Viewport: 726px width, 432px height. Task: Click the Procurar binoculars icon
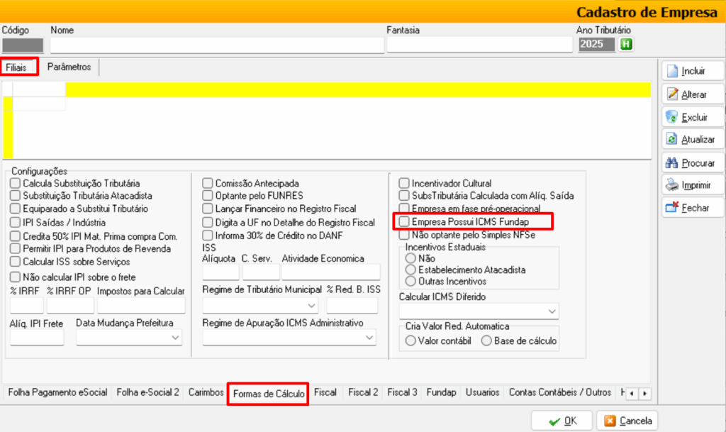[672, 162]
